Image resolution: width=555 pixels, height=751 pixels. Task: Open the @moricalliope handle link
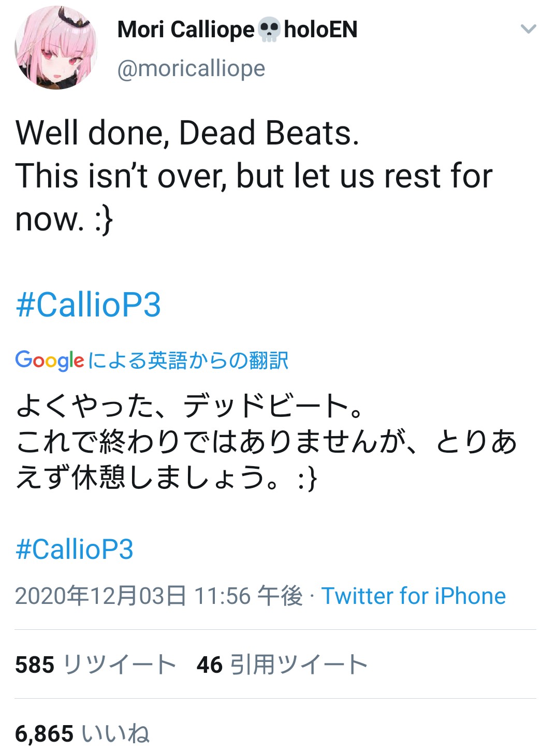[x=191, y=68]
